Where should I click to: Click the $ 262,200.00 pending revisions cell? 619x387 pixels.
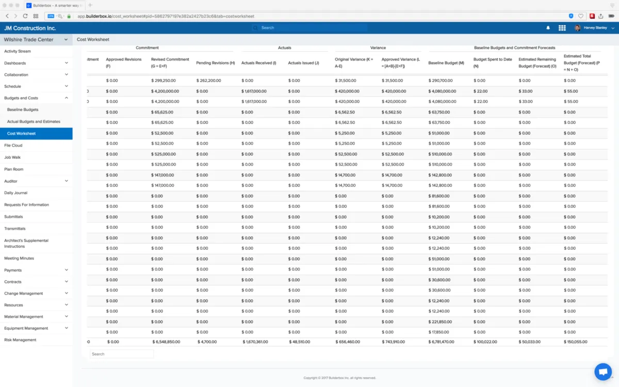point(209,80)
